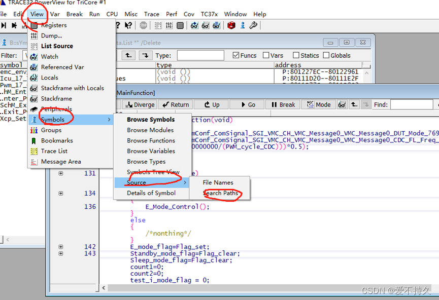
Task: Expand source line 143
Action: point(61,253)
